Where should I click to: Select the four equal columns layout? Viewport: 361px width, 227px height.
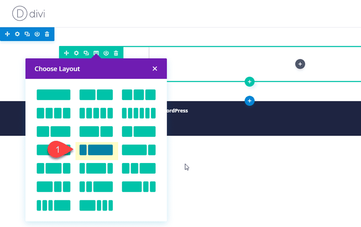click(x=53, y=113)
